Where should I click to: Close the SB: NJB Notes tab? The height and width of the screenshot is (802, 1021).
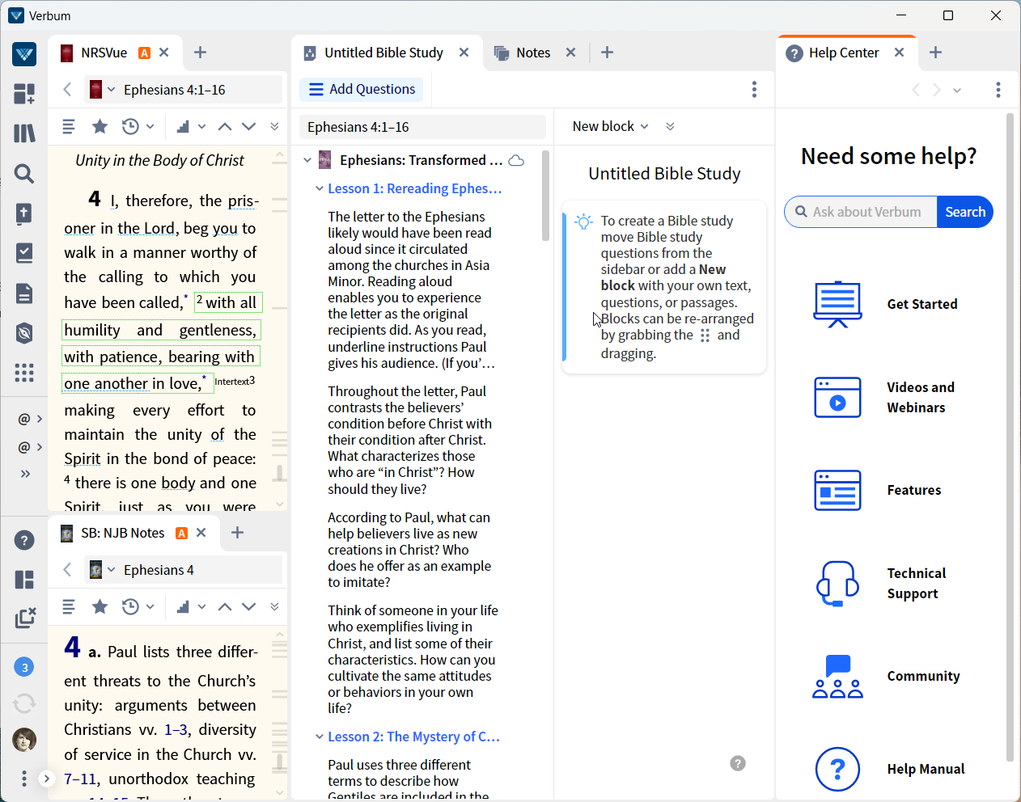pyautogui.click(x=201, y=533)
